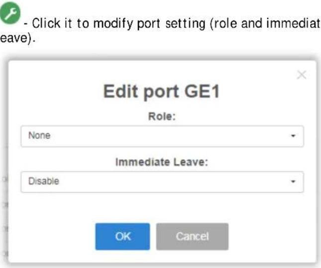Click the Role dropdown arrow
Image resolution: width=321 pixels, height=268 pixels.
point(293,135)
